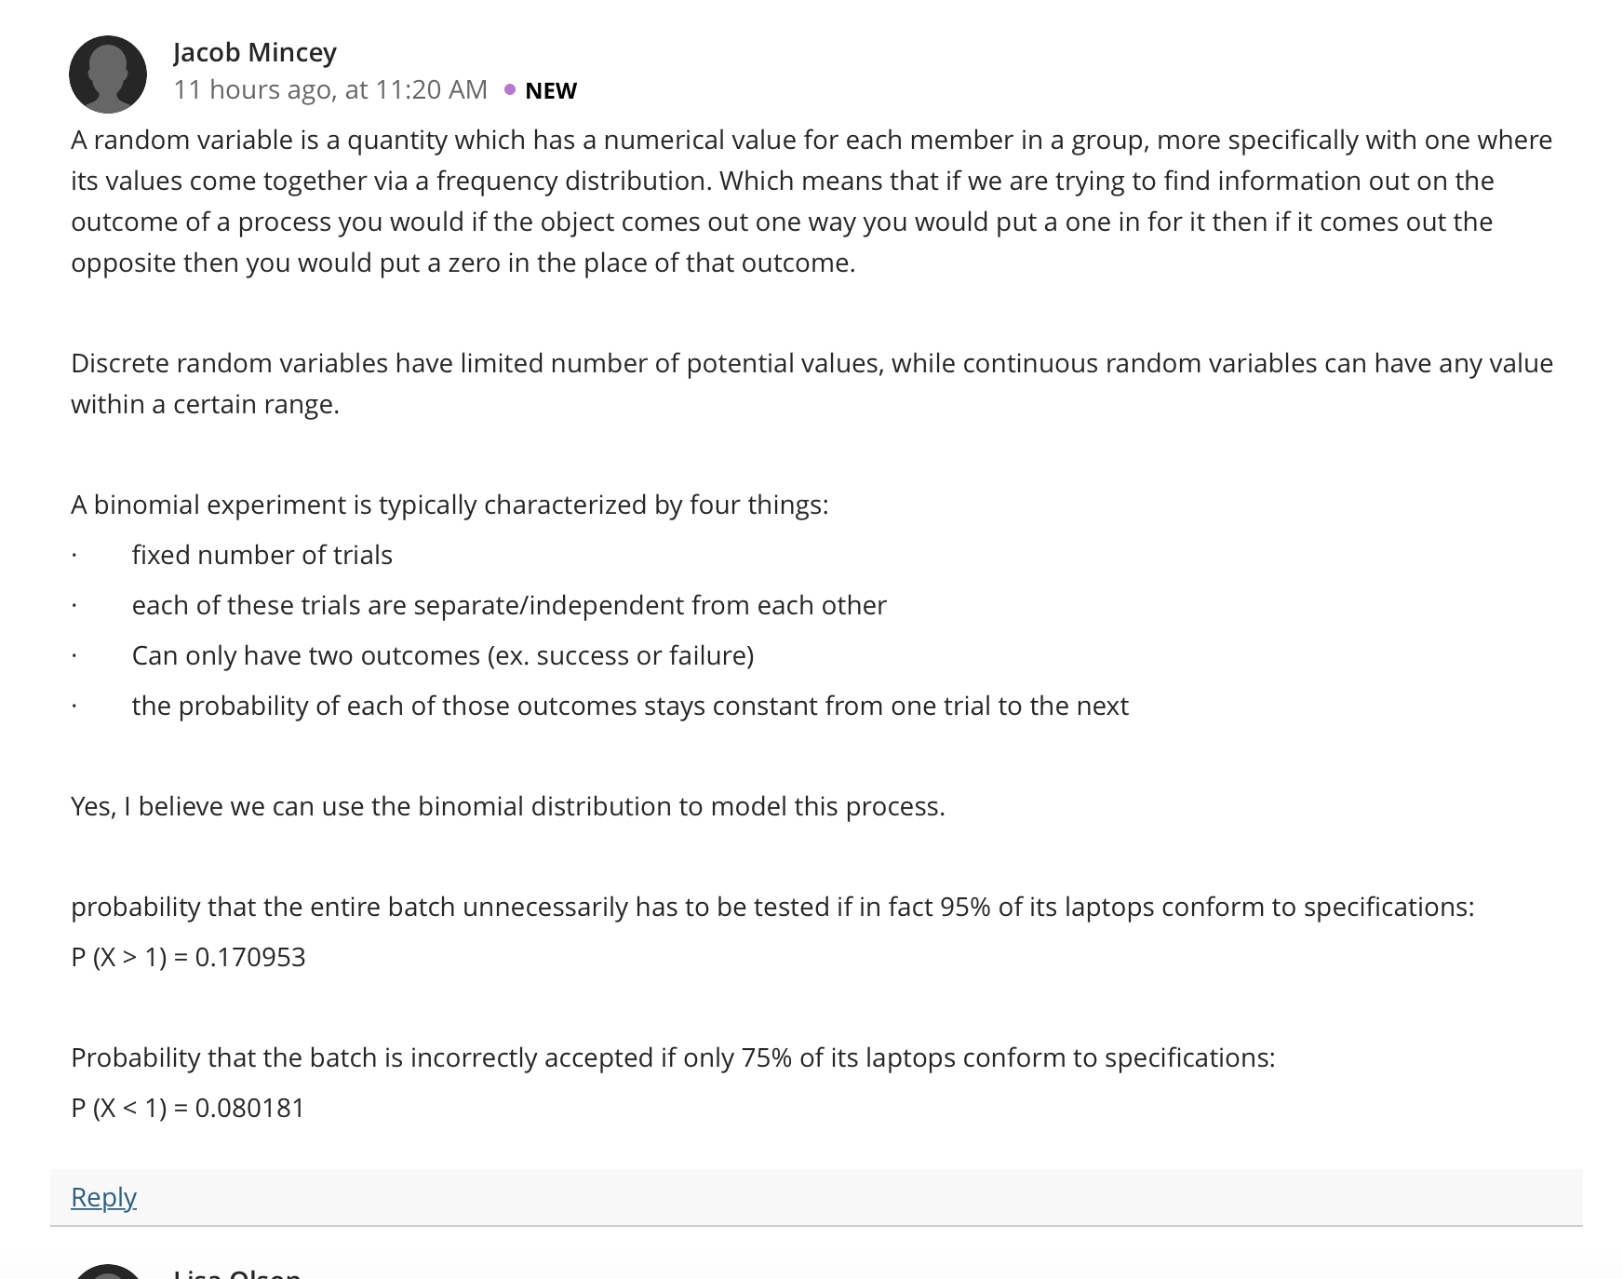Screen dimensions: 1623x1279
Task: Click Jacob Mincey's profile avatar
Action: pos(108,74)
